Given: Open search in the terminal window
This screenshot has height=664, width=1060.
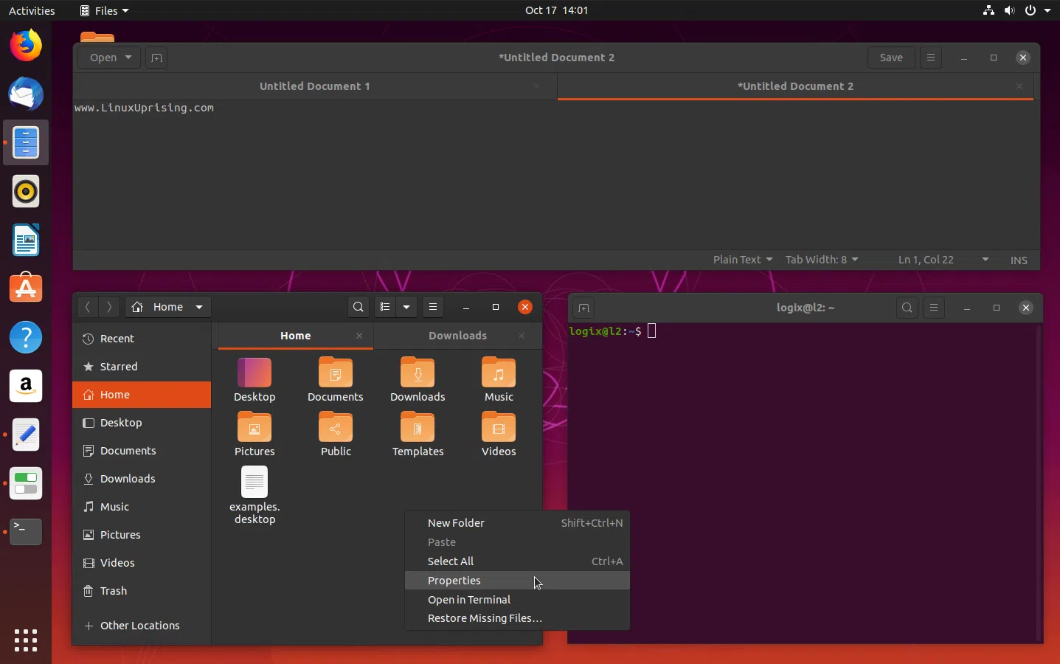Looking at the screenshot, I should tap(907, 308).
